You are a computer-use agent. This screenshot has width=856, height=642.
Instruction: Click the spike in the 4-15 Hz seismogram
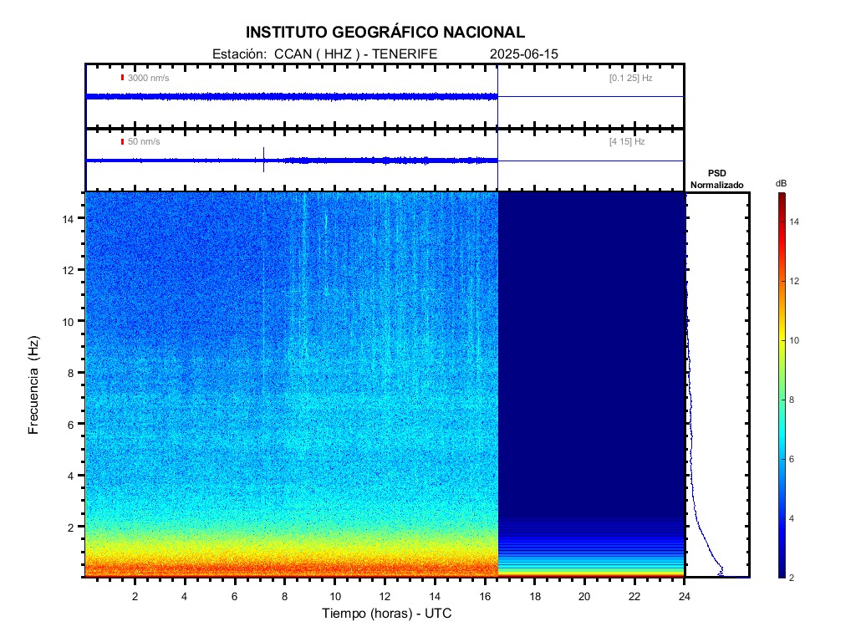(x=263, y=160)
